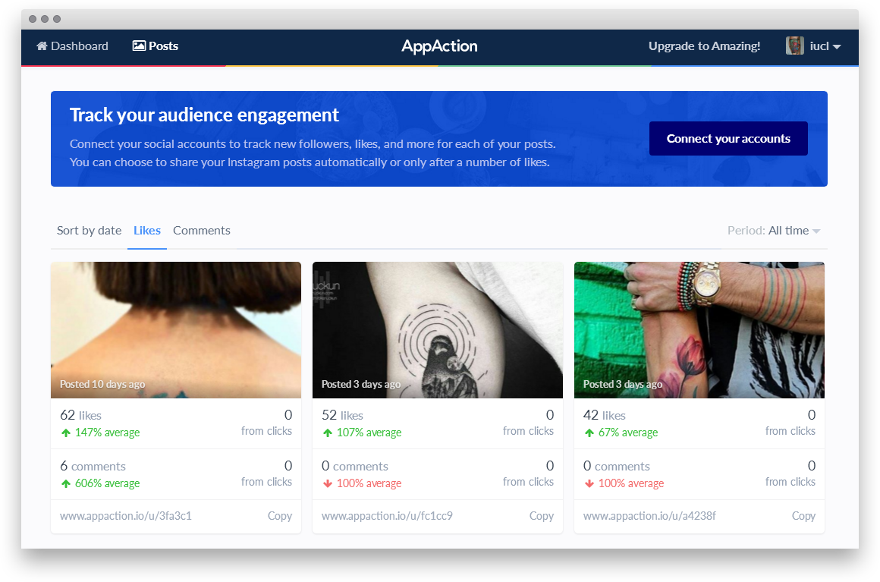Click the Upgrade to Amazing! link

click(704, 46)
